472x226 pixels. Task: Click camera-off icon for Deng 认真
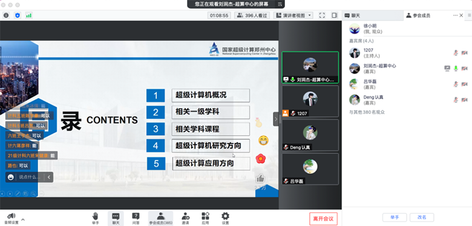point(465,100)
